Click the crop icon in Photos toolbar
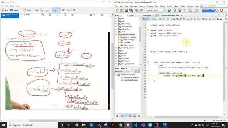The height and width of the screenshot is (128, 228). click(x=72, y=15)
